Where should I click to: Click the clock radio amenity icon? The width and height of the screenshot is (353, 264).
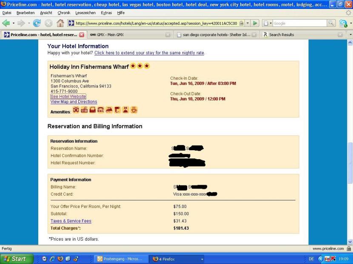(84, 110)
